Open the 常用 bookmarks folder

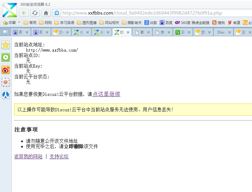point(30,23)
